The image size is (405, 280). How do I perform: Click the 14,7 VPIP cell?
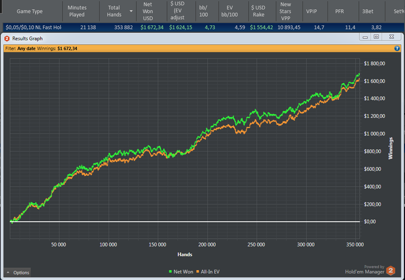coord(319,27)
